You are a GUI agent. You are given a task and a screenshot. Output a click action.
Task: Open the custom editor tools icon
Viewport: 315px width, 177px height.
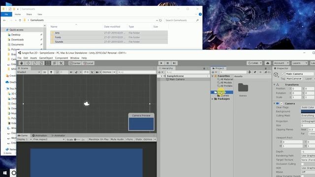pos(61,63)
